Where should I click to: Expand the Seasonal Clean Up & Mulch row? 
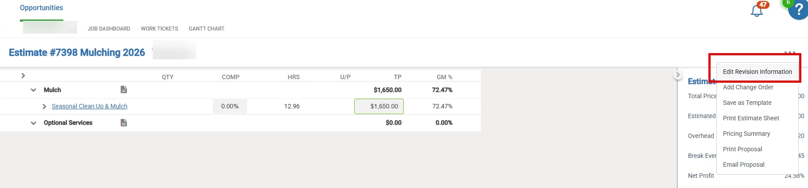click(x=44, y=107)
